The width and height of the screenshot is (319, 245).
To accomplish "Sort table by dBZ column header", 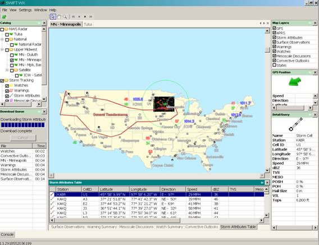I will tap(220, 189).
